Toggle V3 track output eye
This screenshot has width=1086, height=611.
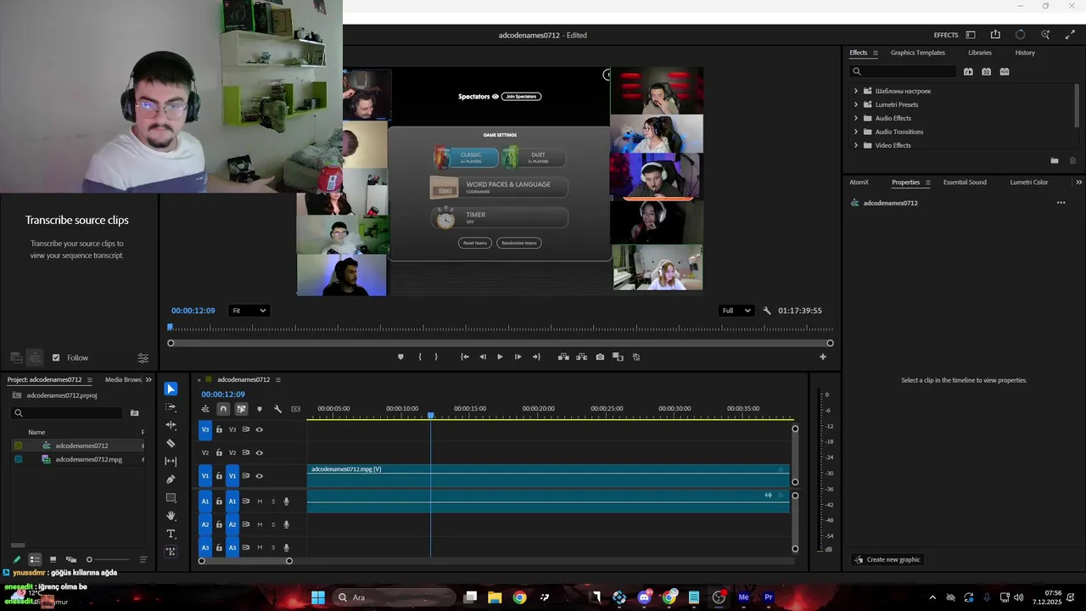coord(260,429)
